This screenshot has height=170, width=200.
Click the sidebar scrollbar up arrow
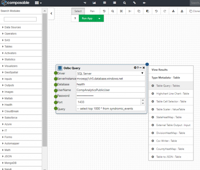click(x=45, y=11)
